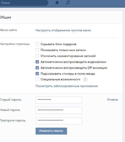Focus the Старый пароль field

pyautogui.click(x=59, y=100)
